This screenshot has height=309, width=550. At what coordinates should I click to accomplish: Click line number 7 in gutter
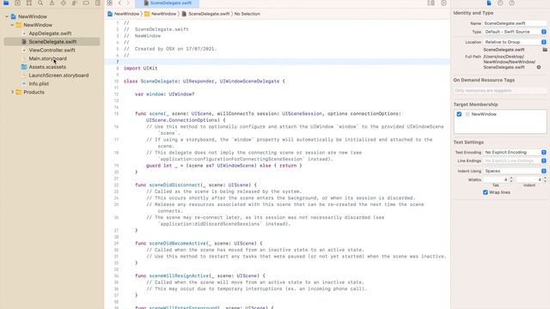pos(117,62)
